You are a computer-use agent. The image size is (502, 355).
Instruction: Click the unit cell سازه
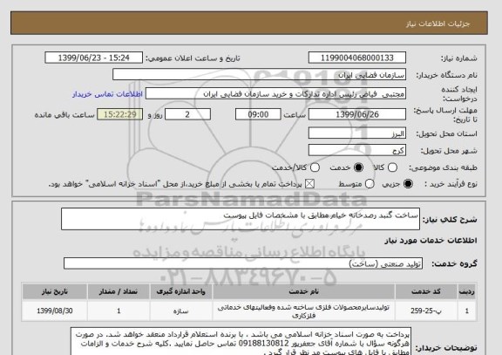click(x=181, y=311)
